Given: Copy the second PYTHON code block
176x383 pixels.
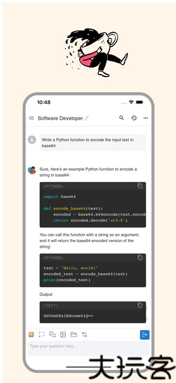Looking at the screenshot, I should click(x=140, y=257).
